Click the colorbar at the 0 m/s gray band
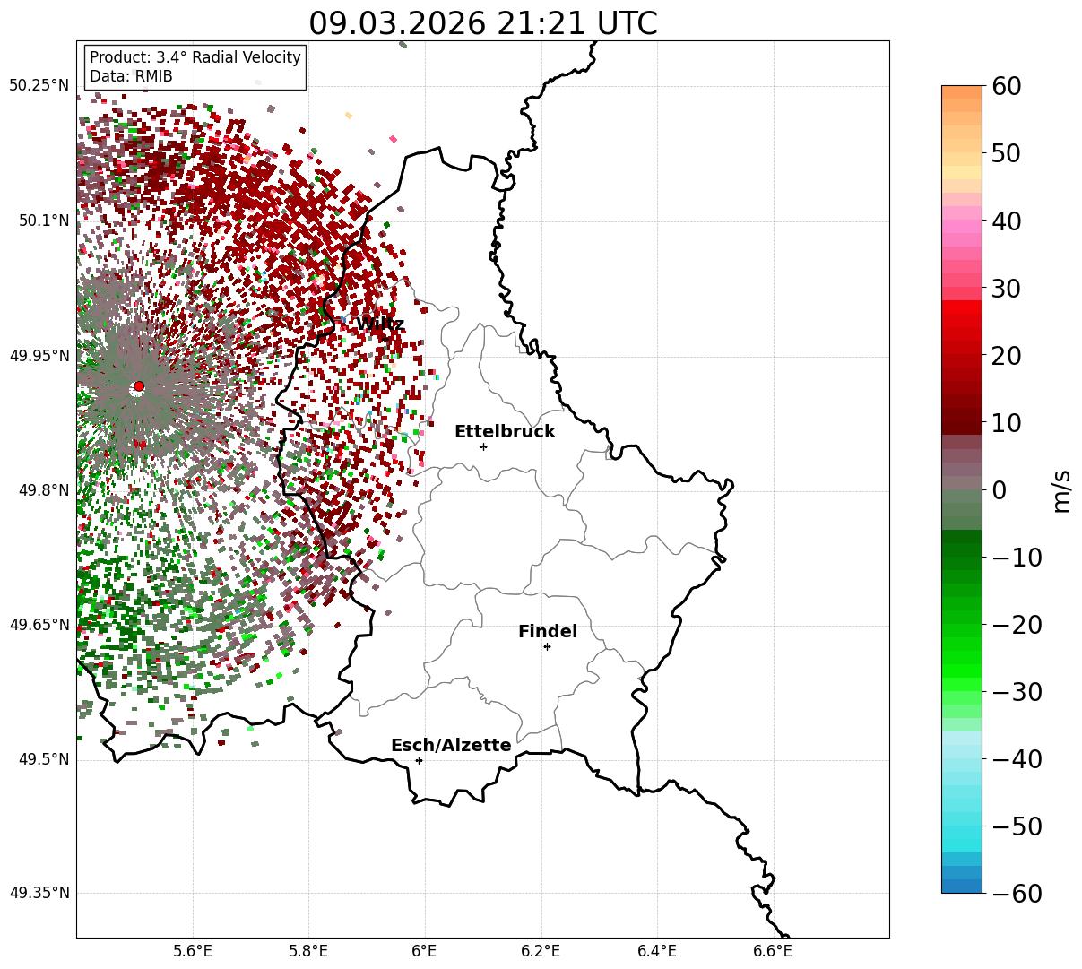 [962, 489]
